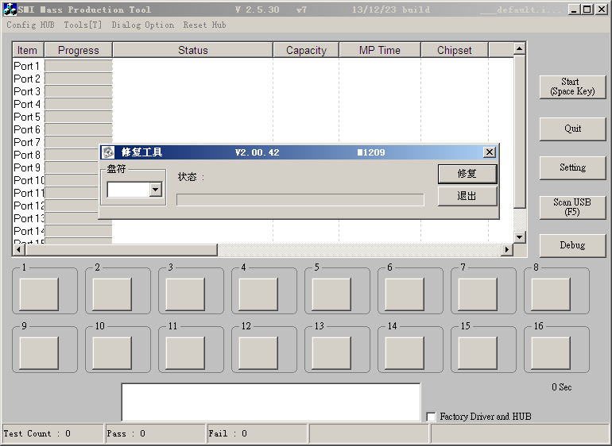Click Scan USB (F5) button
The height and width of the screenshot is (446, 612).
(x=572, y=207)
